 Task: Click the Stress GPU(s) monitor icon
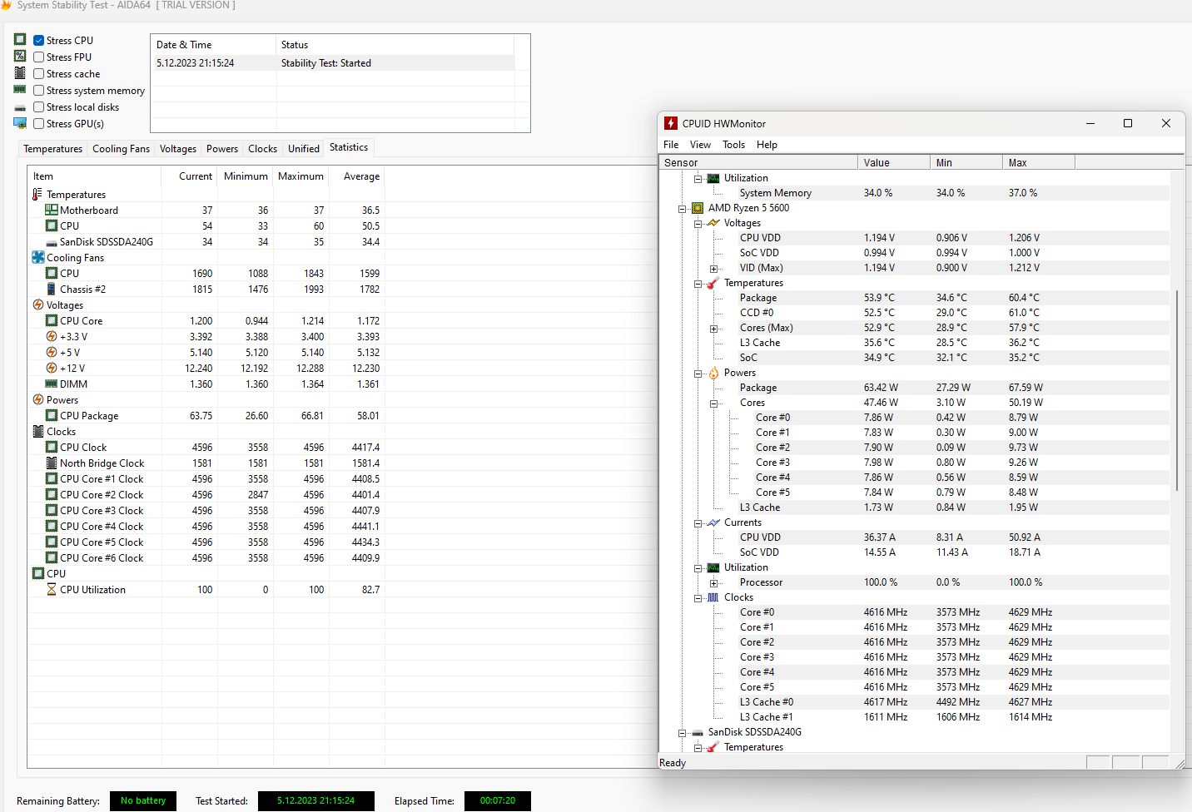pos(20,123)
